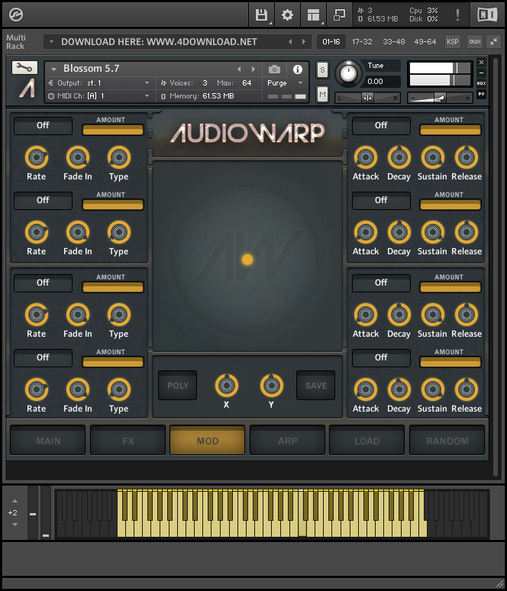Image resolution: width=507 pixels, height=591 pixels.
Task: Click the orange XY pad dot
Action: coord(247,260)
